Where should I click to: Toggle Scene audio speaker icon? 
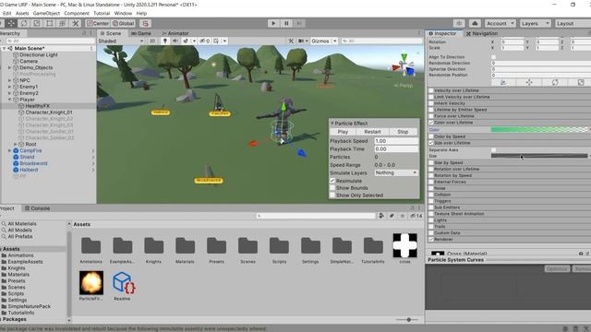[175, 41]
